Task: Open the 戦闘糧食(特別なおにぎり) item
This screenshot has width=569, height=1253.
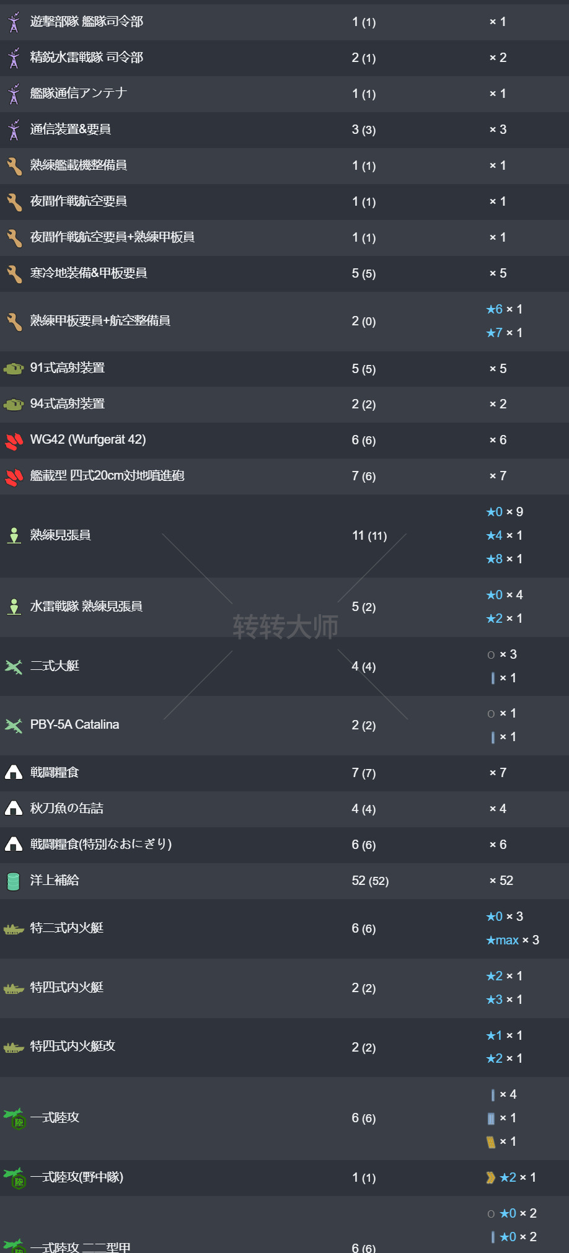Action: click(101, 845)
